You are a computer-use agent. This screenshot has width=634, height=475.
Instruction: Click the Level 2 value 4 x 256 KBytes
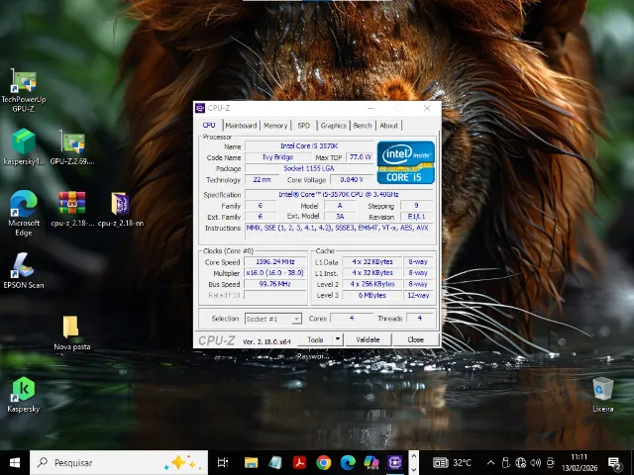pos(372,284)
